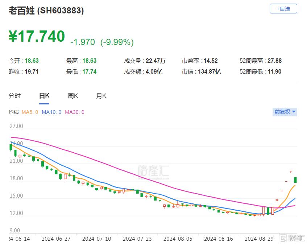
Task: Click the 2024-08-16 date axis label
Action: (x=219, y=239)
